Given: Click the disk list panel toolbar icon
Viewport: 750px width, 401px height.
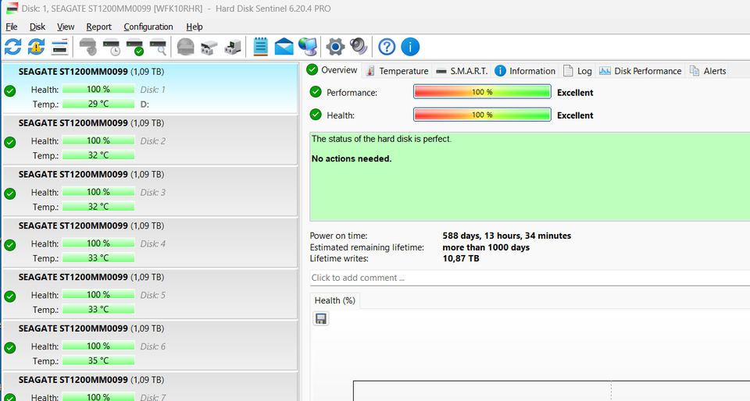Looking at the screenshot, I should (60, 47).
